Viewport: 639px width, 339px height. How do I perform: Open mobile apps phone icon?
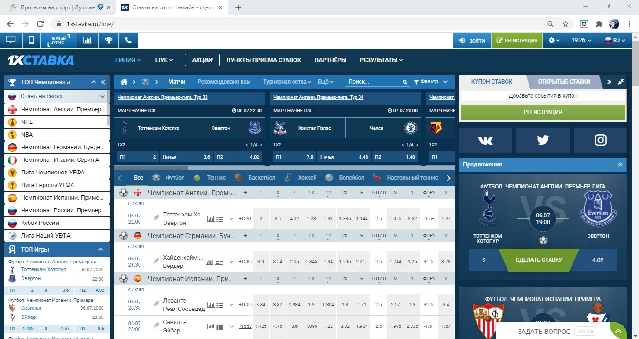(31, 40)
